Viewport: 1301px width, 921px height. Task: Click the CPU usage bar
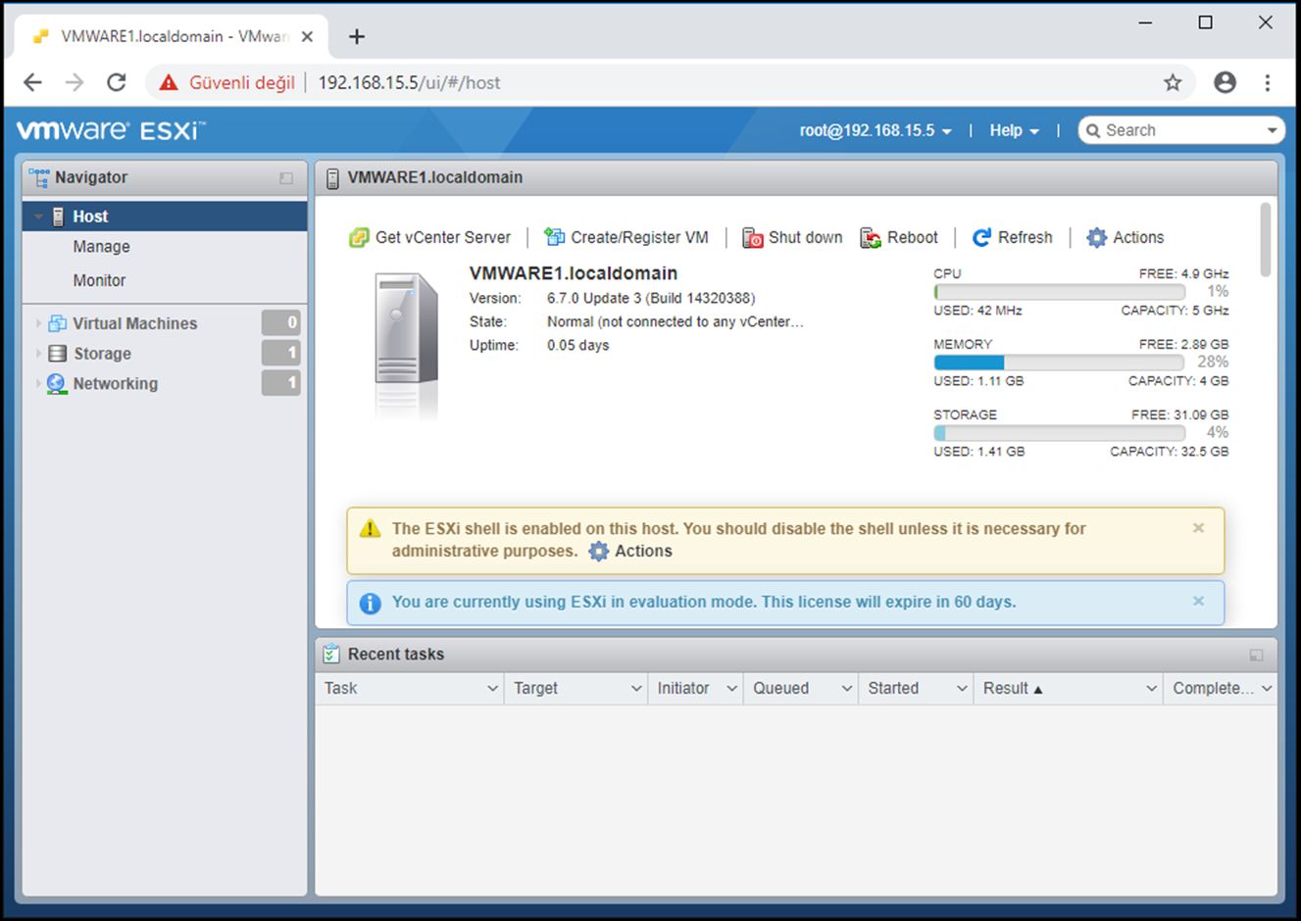(x=1059, y=292)
